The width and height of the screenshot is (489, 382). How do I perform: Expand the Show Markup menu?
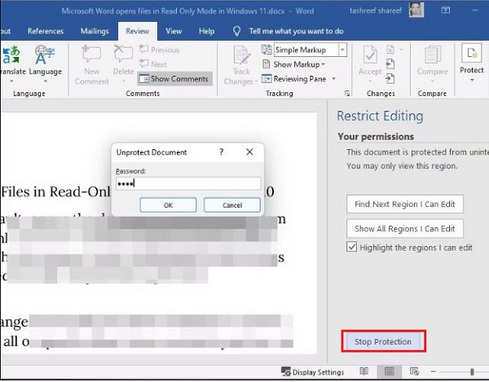click(x=293, y=64)
